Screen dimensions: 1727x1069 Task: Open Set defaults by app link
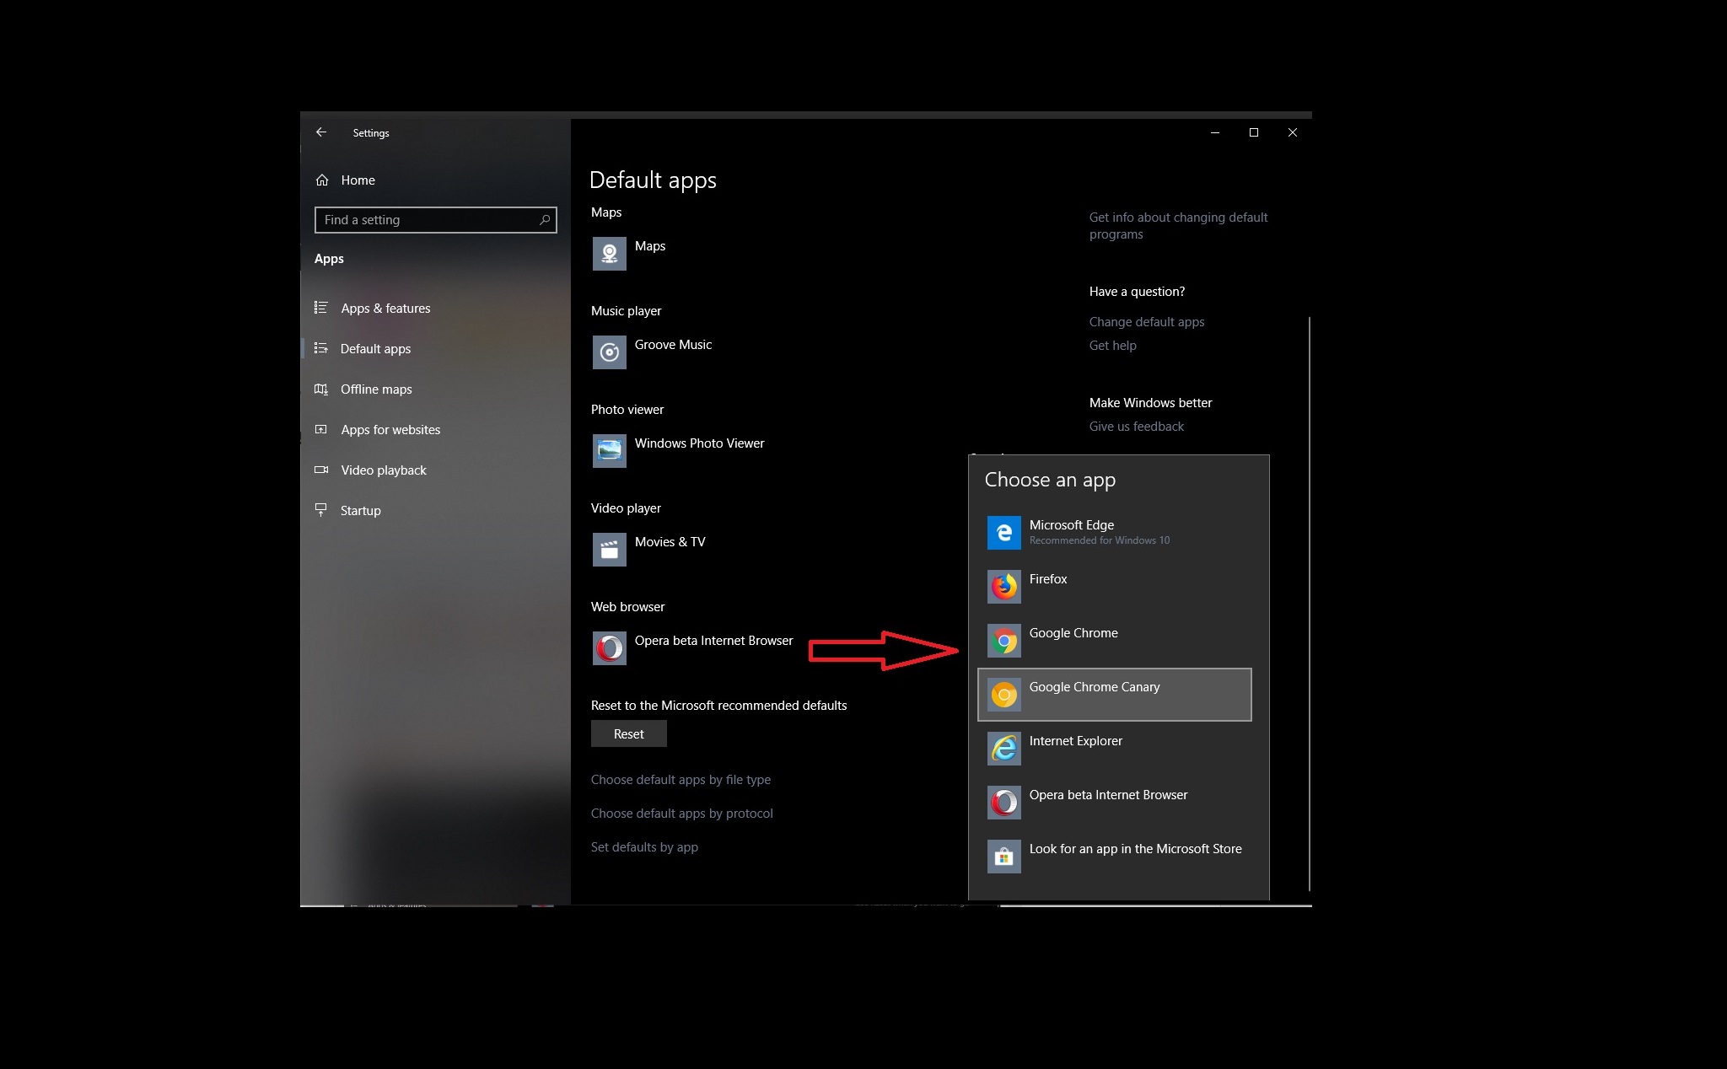(x=644, y=847)
